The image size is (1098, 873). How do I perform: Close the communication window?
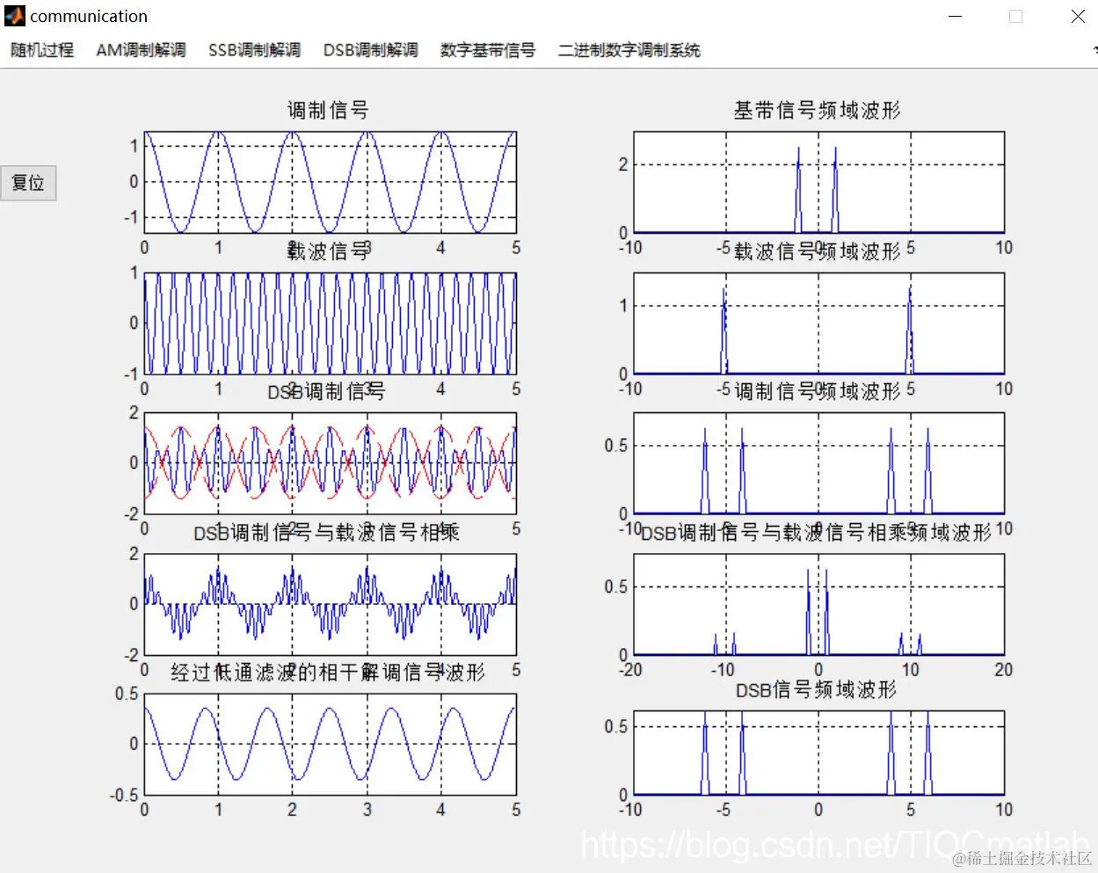point(1078,17)
